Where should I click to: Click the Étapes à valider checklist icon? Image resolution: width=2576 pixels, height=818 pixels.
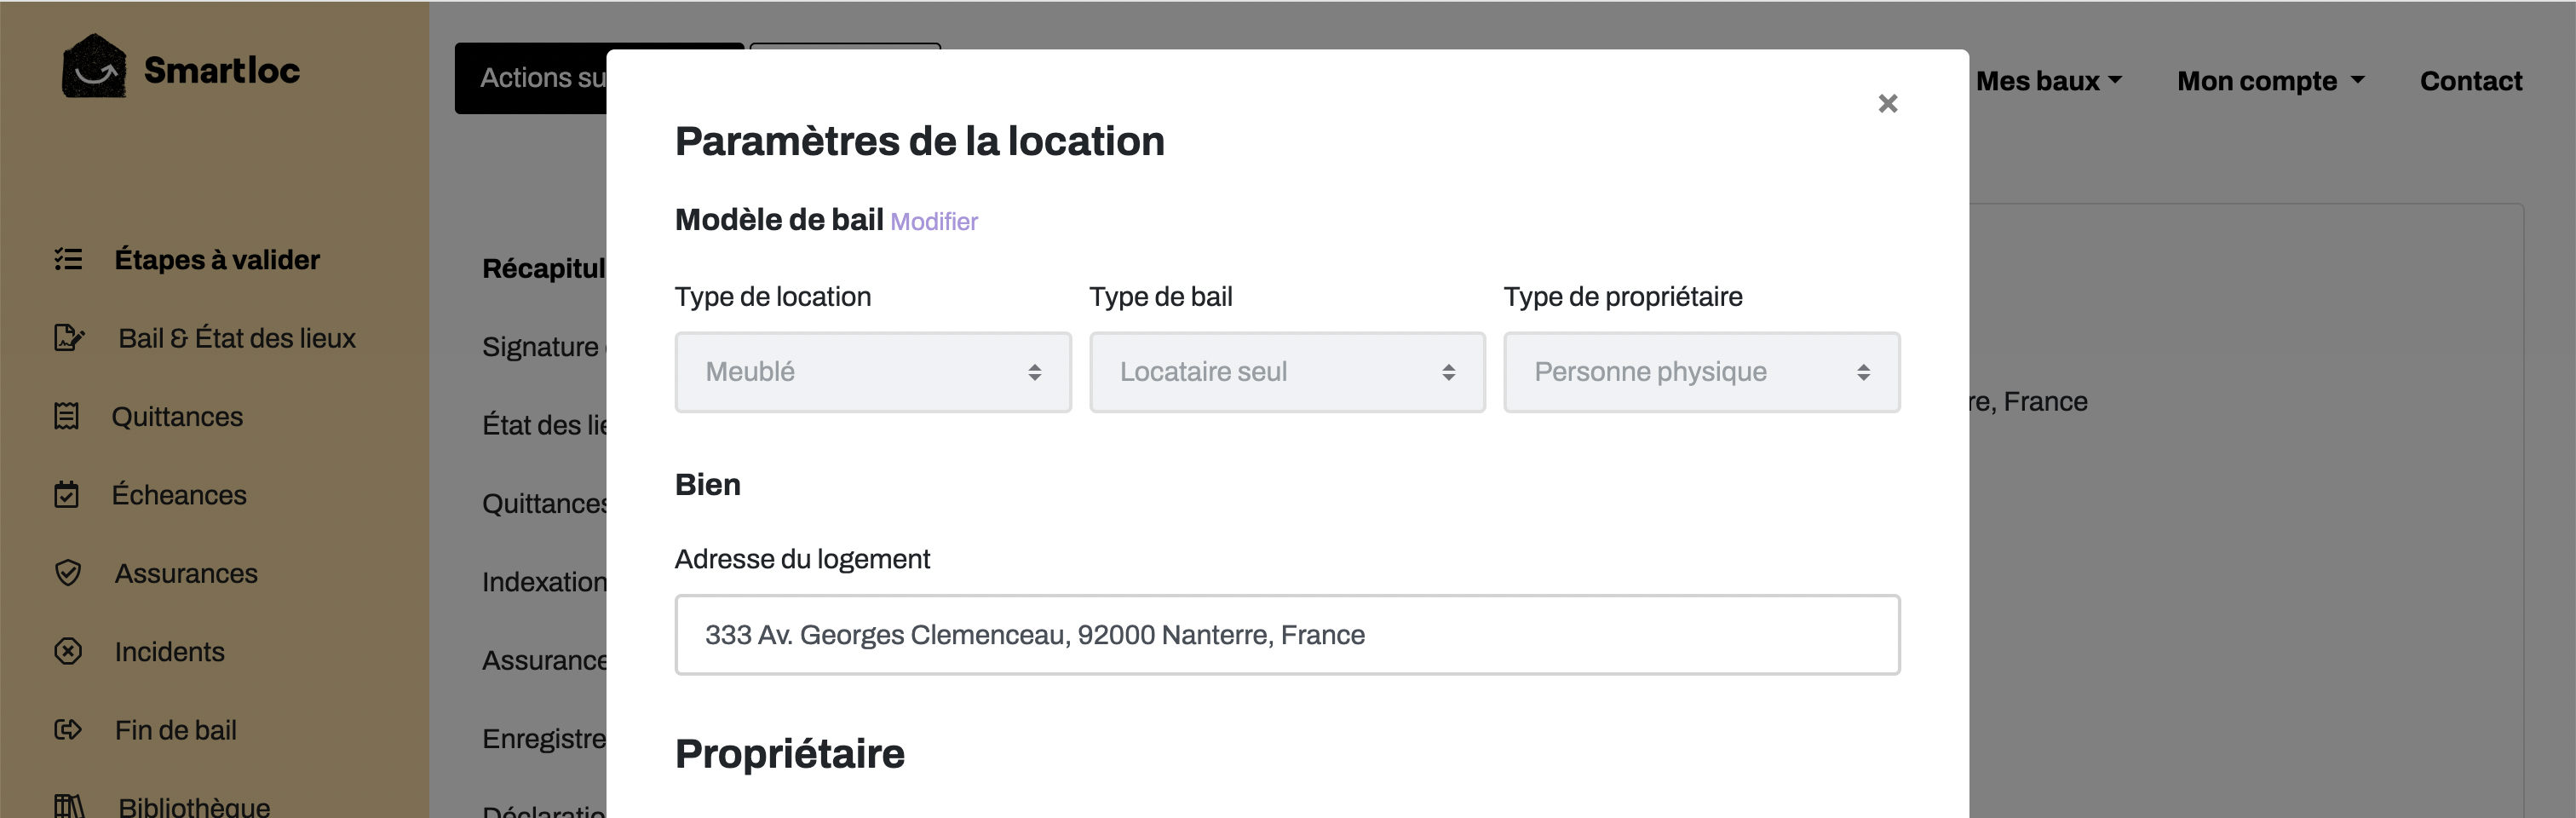pyautogui.click(x=68, y=259)
